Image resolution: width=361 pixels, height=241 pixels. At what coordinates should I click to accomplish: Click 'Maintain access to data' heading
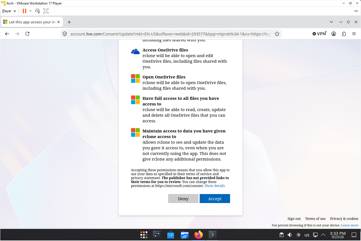click(x=184, y=134)
